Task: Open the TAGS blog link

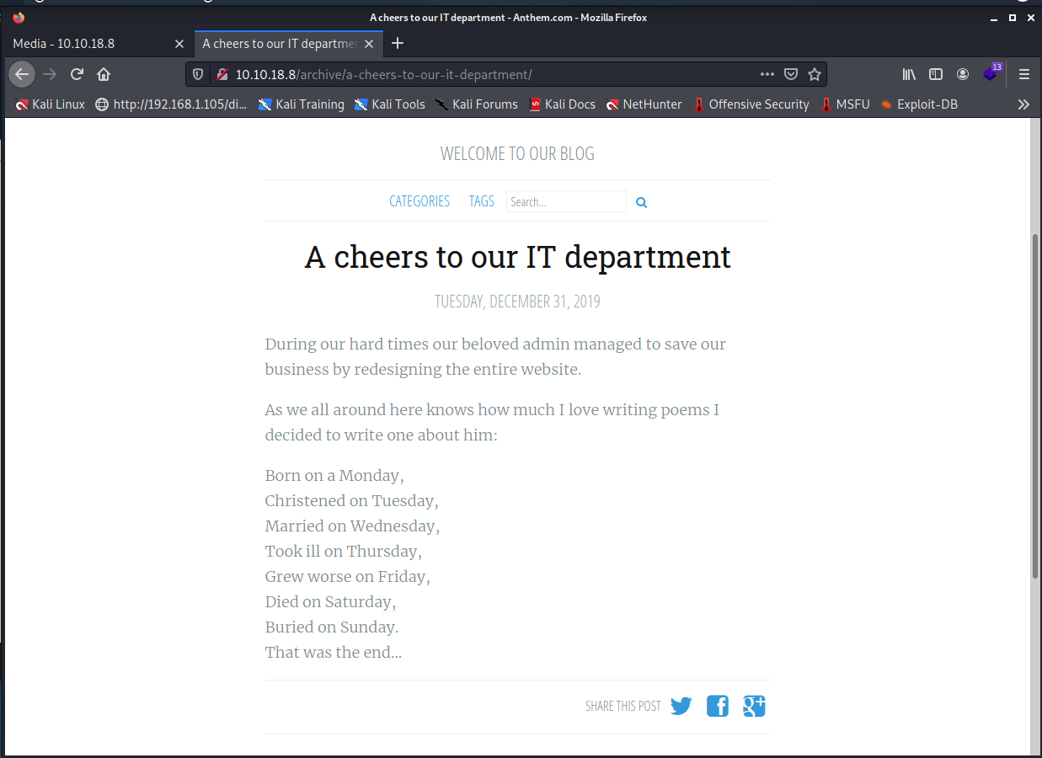Action: [x=481, y=201]
